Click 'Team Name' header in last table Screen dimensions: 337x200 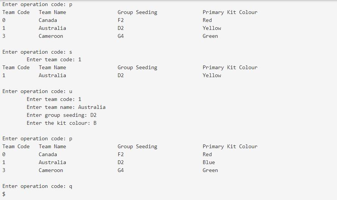click(52, 146)
